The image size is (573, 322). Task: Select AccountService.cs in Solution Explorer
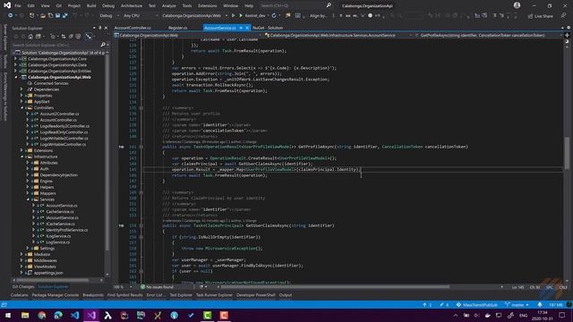(62, 206)
